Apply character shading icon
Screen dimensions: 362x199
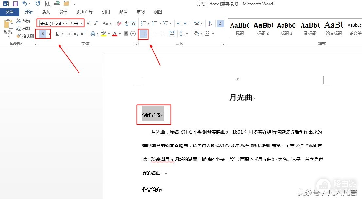(x=126, y=34)
